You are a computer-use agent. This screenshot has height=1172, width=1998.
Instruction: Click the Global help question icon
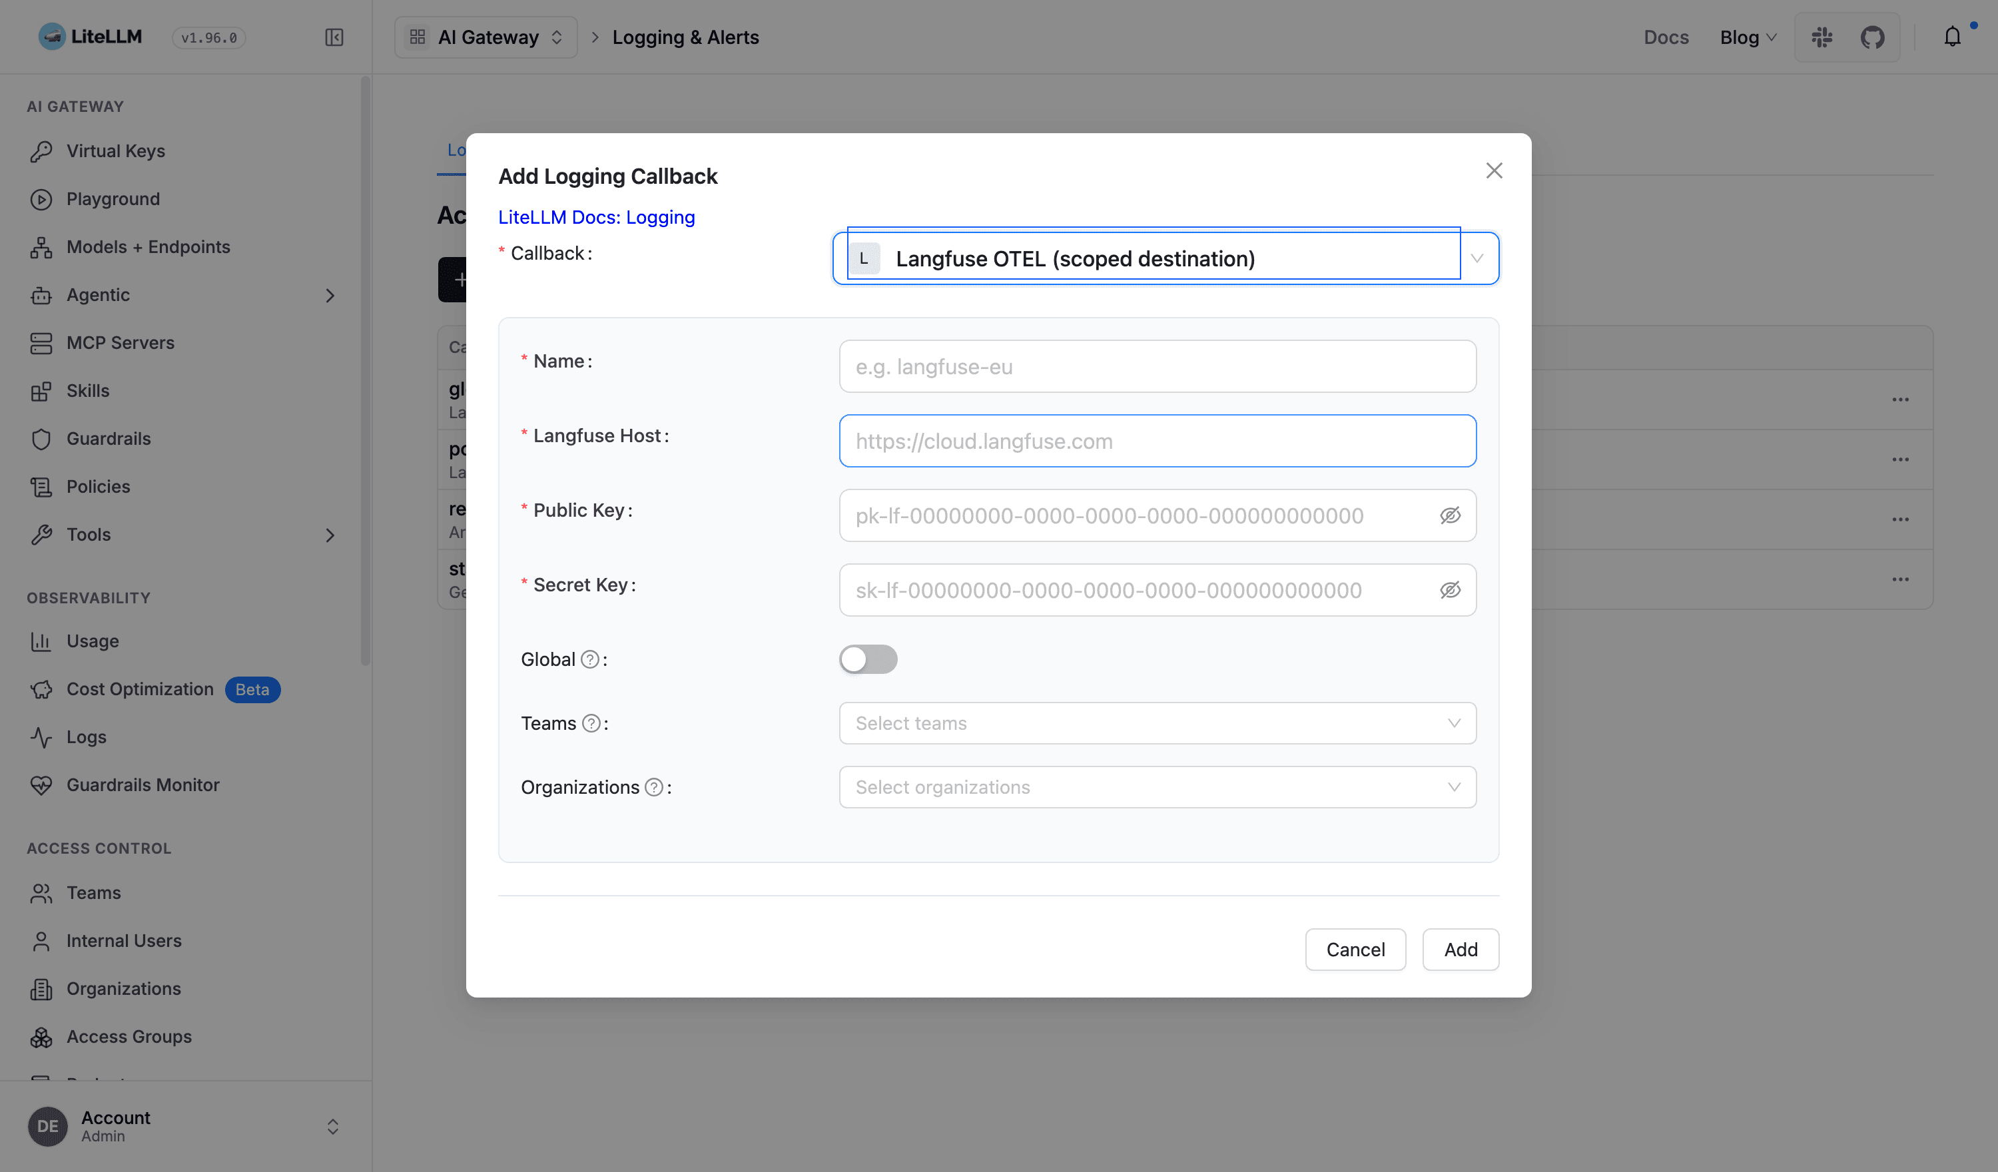coord(590,660)
